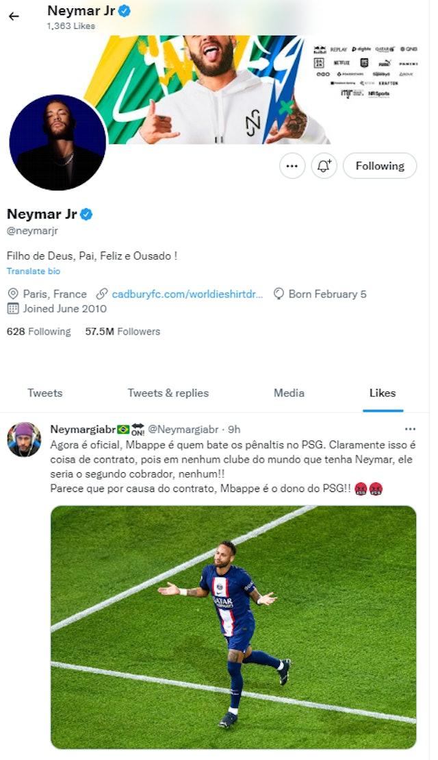Open the 628 Following list

point(38,332)
